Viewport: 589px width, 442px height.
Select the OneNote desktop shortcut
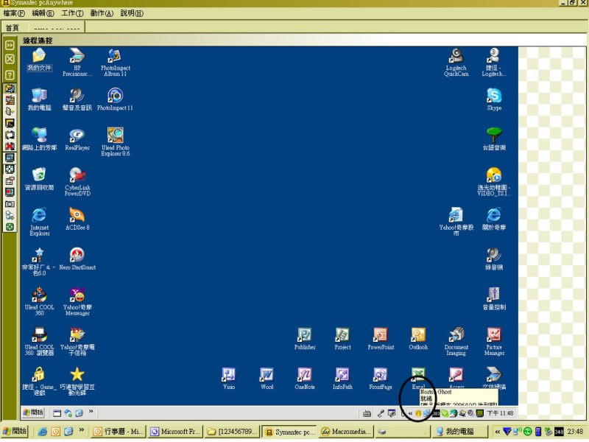(305, 379)
